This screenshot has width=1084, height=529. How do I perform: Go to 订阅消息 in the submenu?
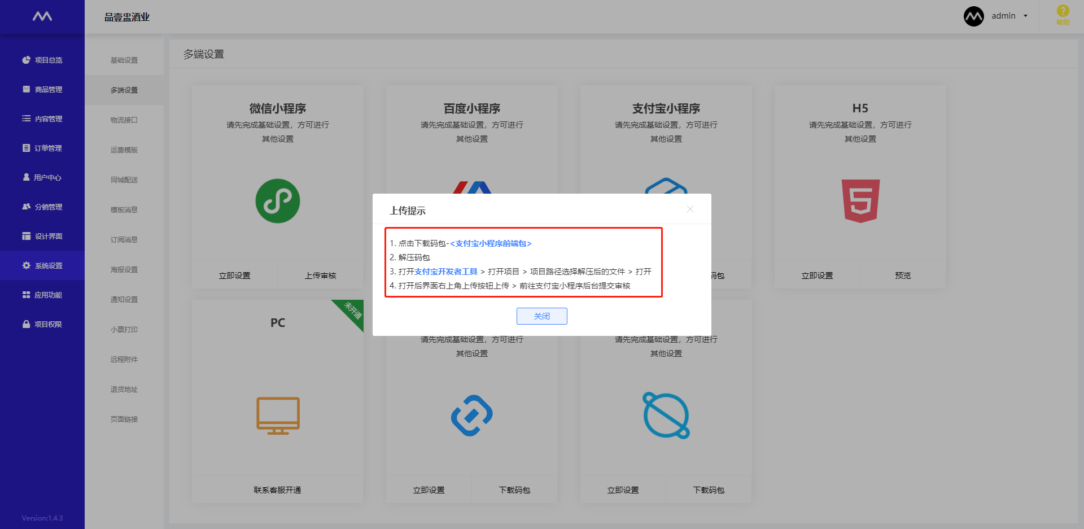(124, 240)
